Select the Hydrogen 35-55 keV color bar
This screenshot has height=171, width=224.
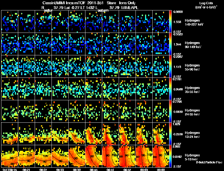170,89
